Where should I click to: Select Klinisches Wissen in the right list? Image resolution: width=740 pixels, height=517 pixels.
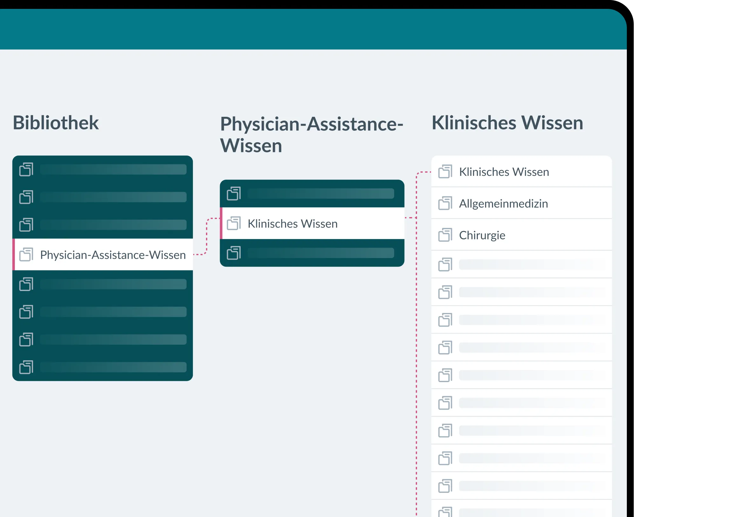(504, 172)
